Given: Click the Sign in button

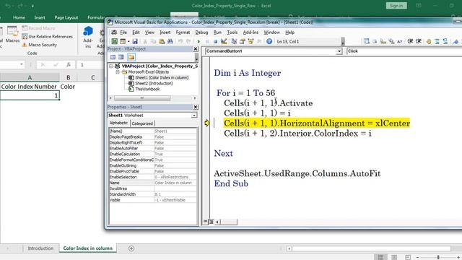Looking at the screenshot, I should click(396, 6).
